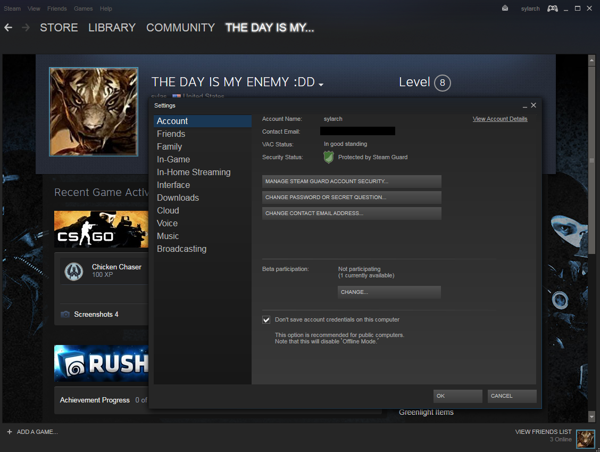This screenshot has width=600, height=452.
Task: Select Downloads settings category
Action: click(x=203, y=198)
